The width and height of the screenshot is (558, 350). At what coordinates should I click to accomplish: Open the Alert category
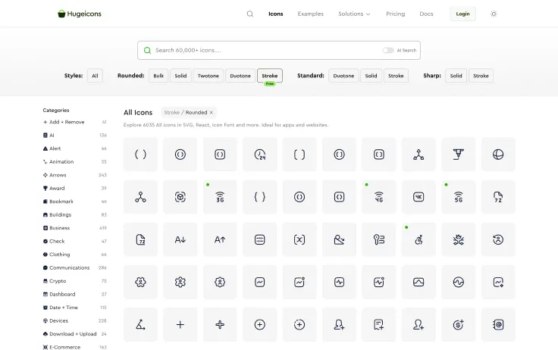(75, 148)
